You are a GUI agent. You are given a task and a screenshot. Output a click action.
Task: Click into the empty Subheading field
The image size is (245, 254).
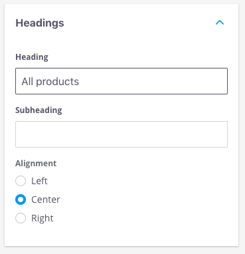coord(122,134)
